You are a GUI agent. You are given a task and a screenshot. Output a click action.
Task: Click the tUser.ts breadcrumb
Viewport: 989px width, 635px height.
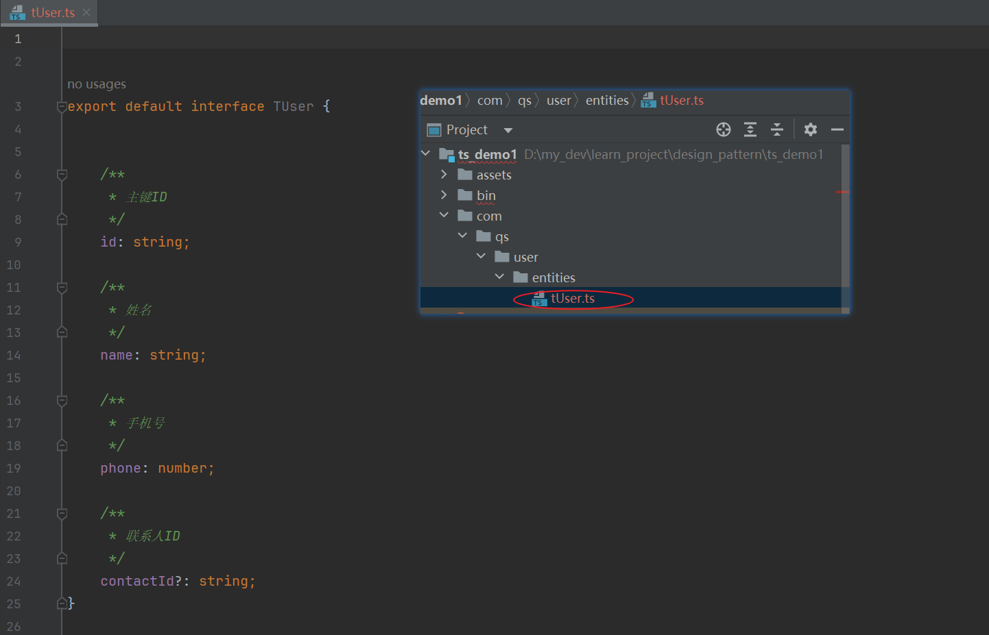point(682,101)
